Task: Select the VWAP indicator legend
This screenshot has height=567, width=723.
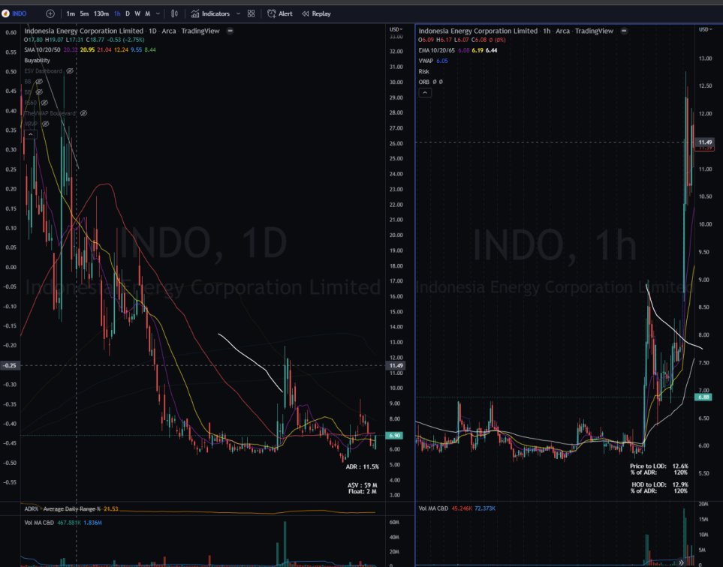Action: (x=426, y=61)
